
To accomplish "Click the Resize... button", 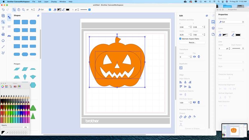I will coord(192,43).
